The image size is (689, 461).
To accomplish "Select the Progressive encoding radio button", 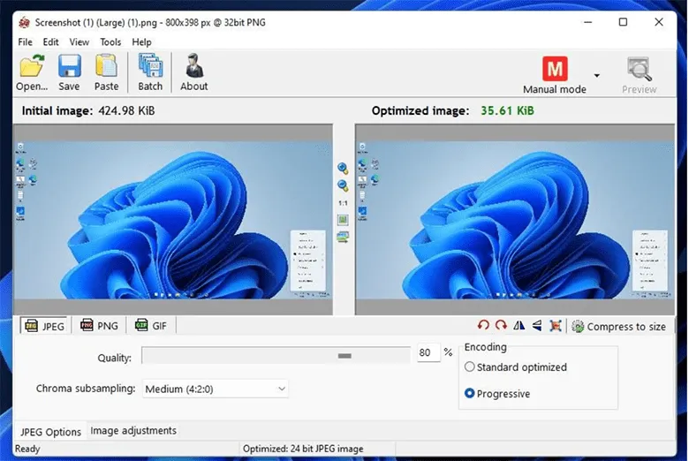I will tap(470, 394).
